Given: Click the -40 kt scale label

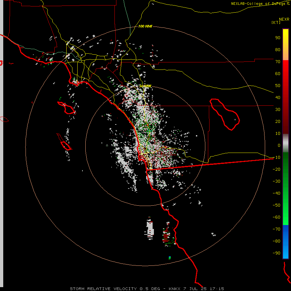Looking at the screenshot, I should click(276, 193).
